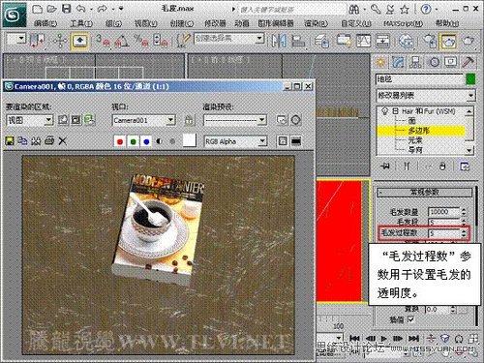Image resolution: width=484 pixels, height=363 pixels.
Task: Open the MAXScript(M) menu
Action: [x=403, y=23]
